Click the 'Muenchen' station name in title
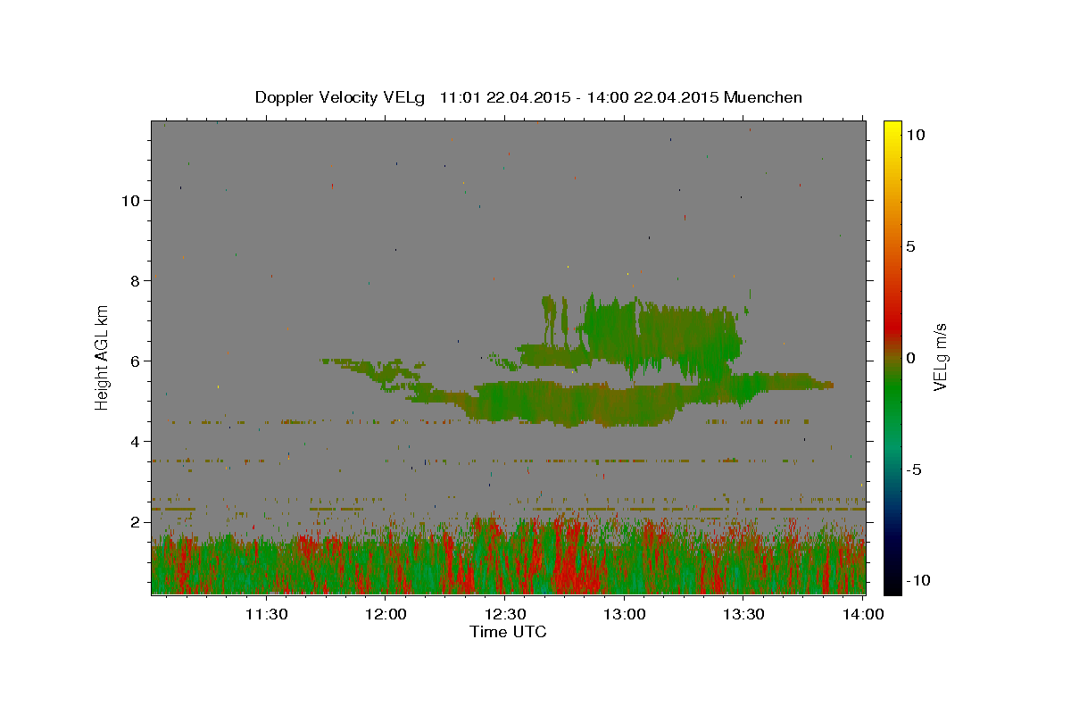 click(x=763, y=97)
